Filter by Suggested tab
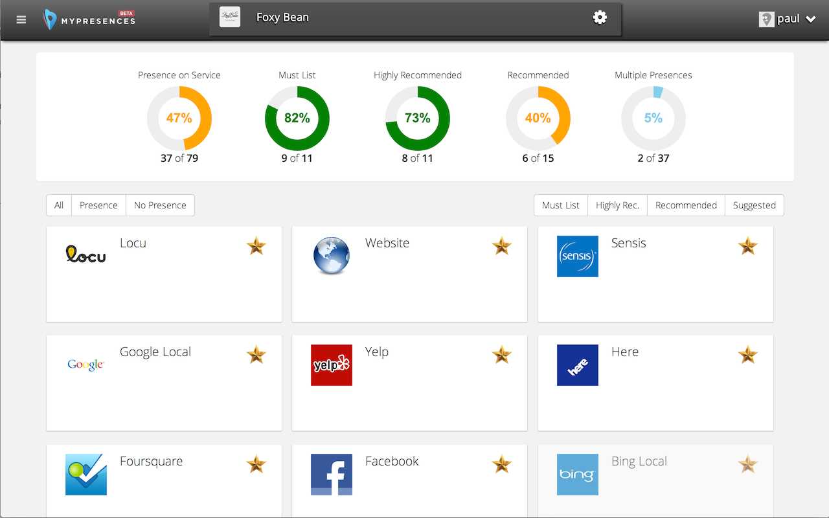This screenshot has width=829, height=518. pos(755,205)
